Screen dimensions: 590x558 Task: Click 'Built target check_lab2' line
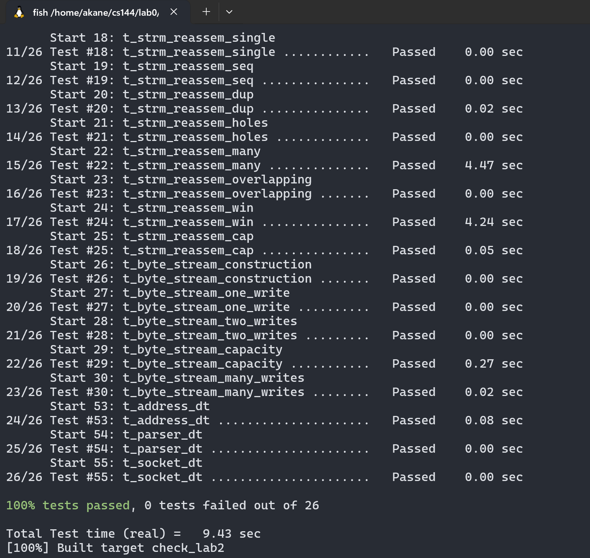pos(115,548)
